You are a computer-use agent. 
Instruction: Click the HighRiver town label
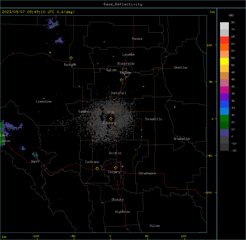click(123, 212)
